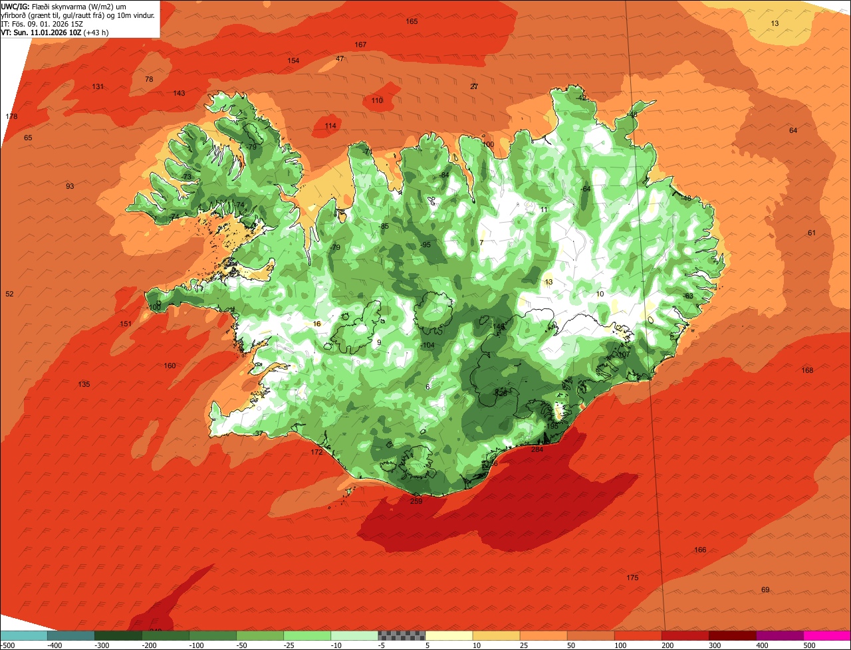Select the northeast inland value -64
Viewport: 851px width, 650px height.
coord(585,189)
